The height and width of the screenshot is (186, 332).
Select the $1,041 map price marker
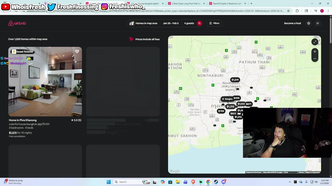coord(235,80)
